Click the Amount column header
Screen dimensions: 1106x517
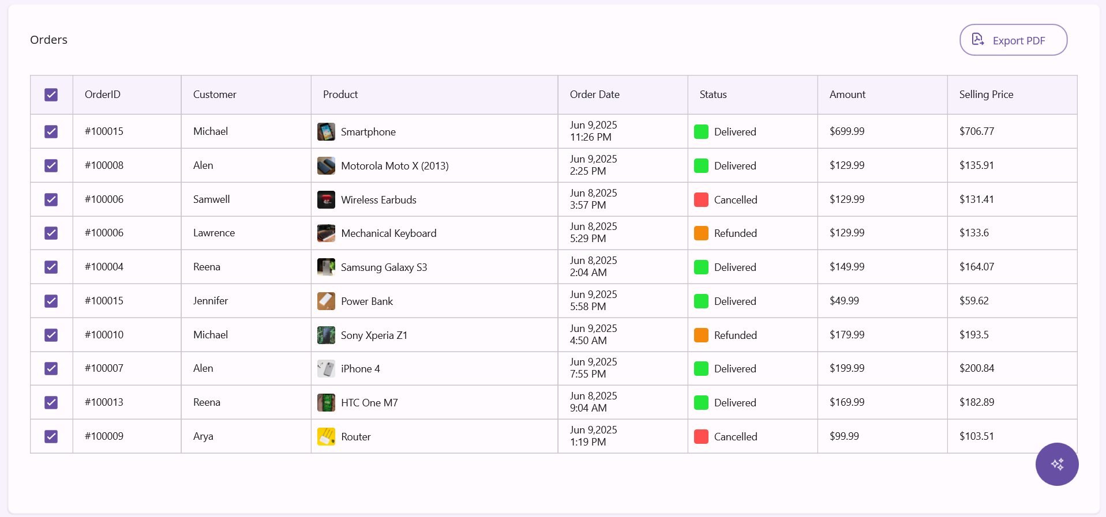pos(883,95)
